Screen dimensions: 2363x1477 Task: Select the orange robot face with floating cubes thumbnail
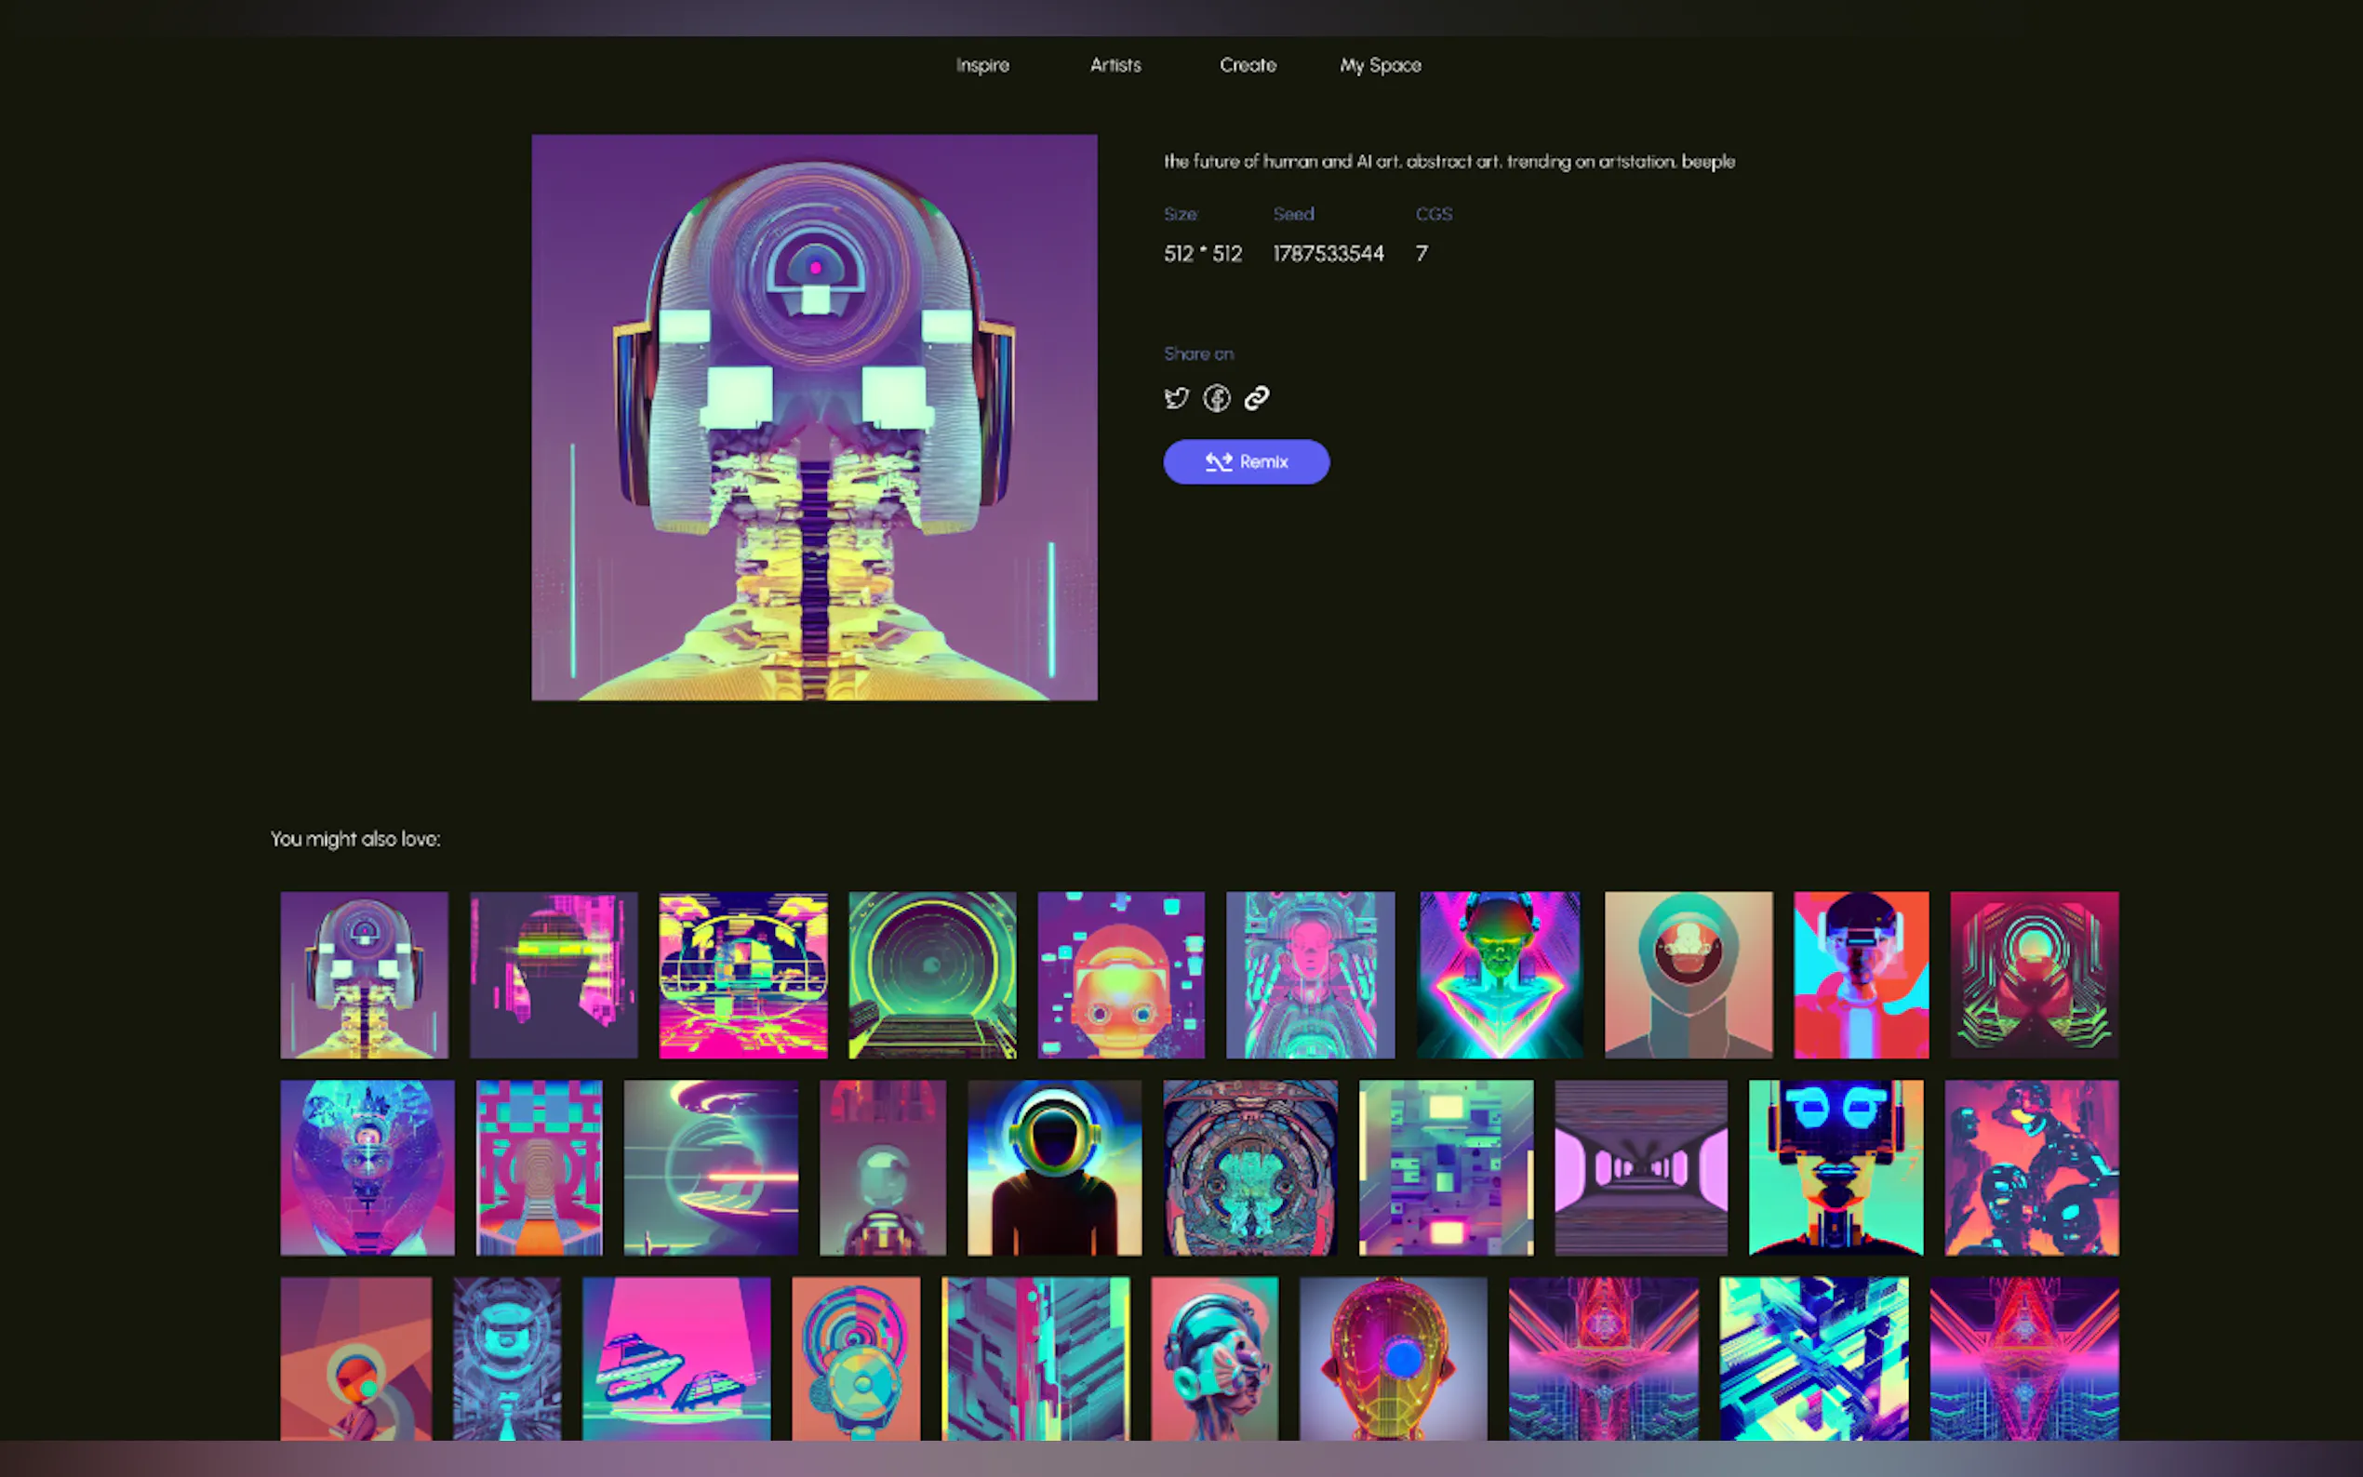[x=1120, y=974]
